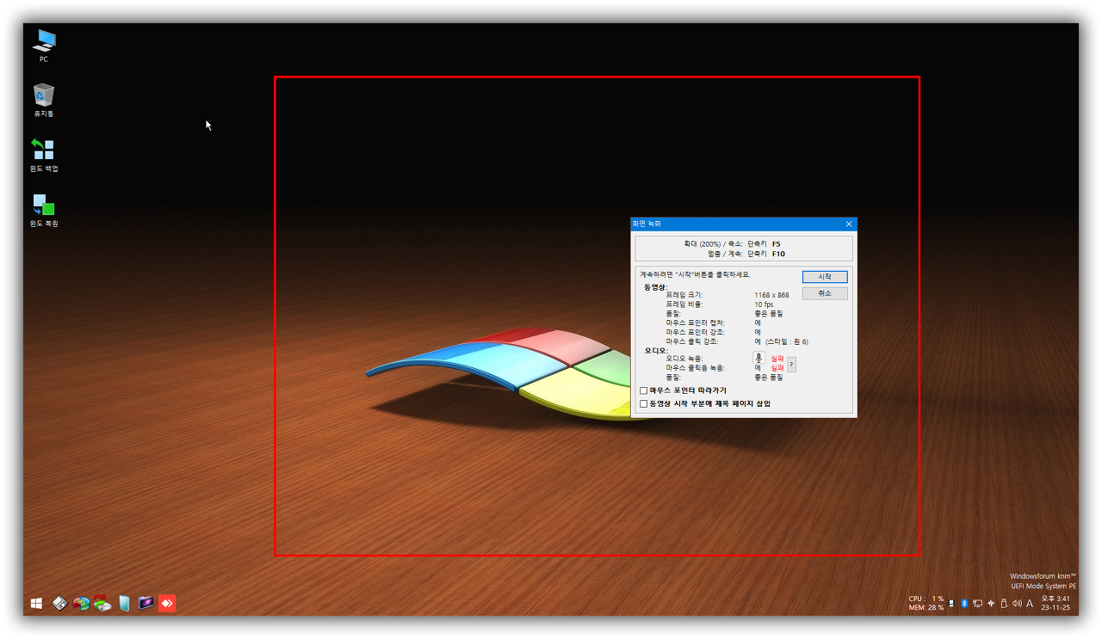
Task: Click the frame size value 1168 x 868
Action: [x=771, y=295]
